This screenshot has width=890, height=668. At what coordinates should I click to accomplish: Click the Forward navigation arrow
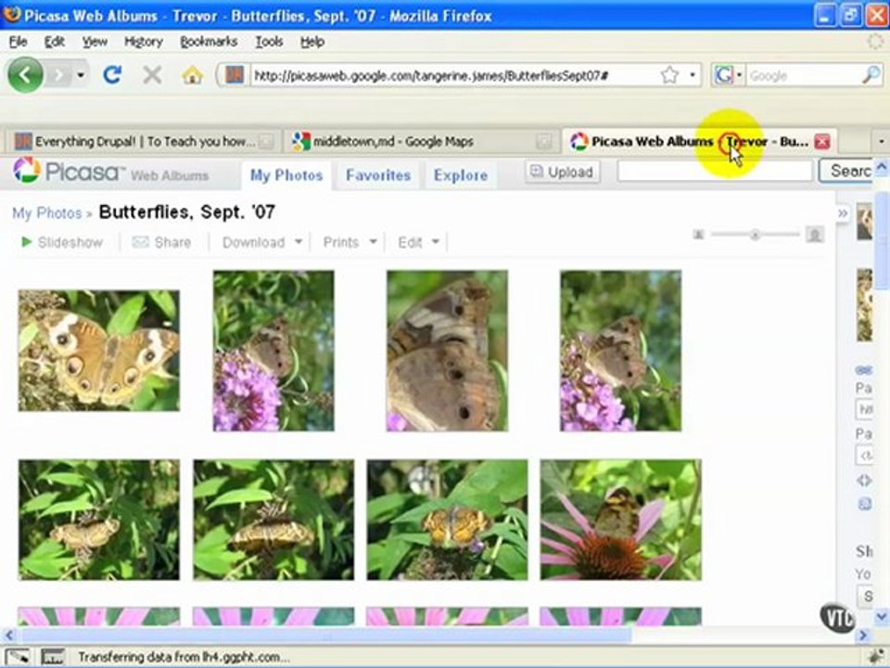(x=59, y=75)
